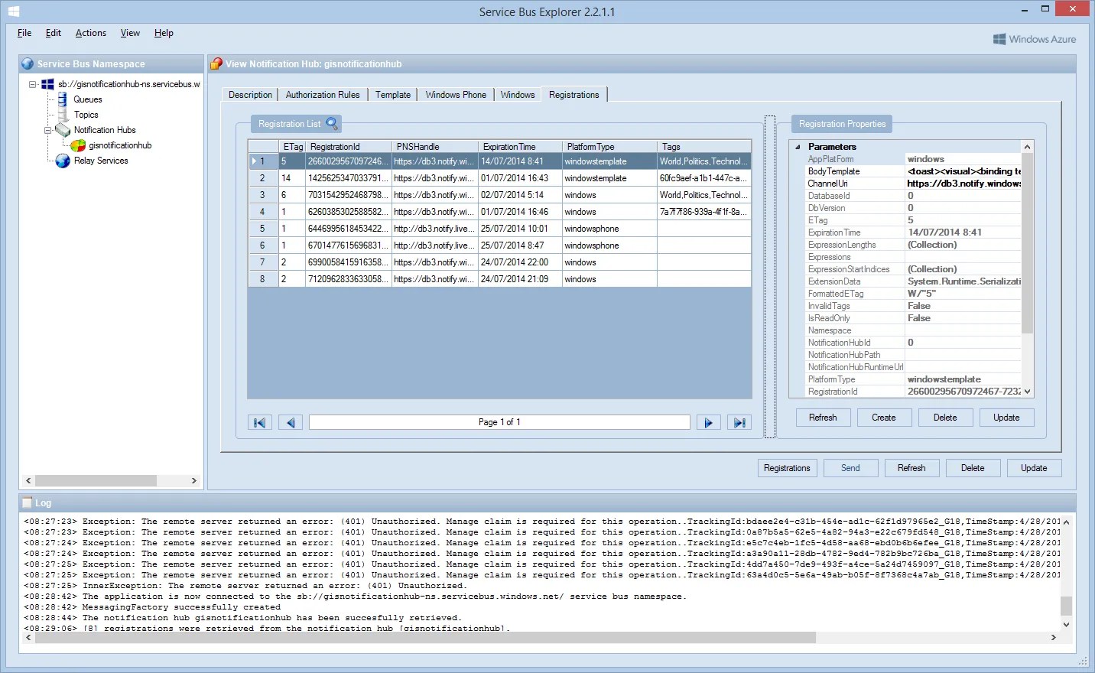Click the bottom Registrations button
The image size is (1095, 673).
[787, 468]
